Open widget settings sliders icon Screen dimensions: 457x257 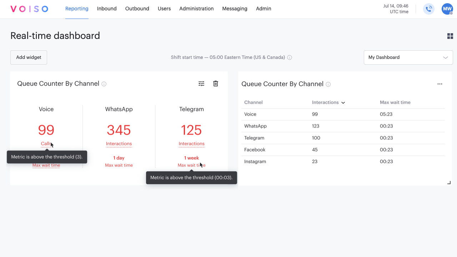201,84
